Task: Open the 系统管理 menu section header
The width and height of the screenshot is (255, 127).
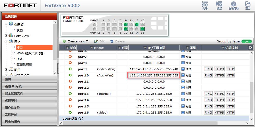Action: (x=29, y=16)
